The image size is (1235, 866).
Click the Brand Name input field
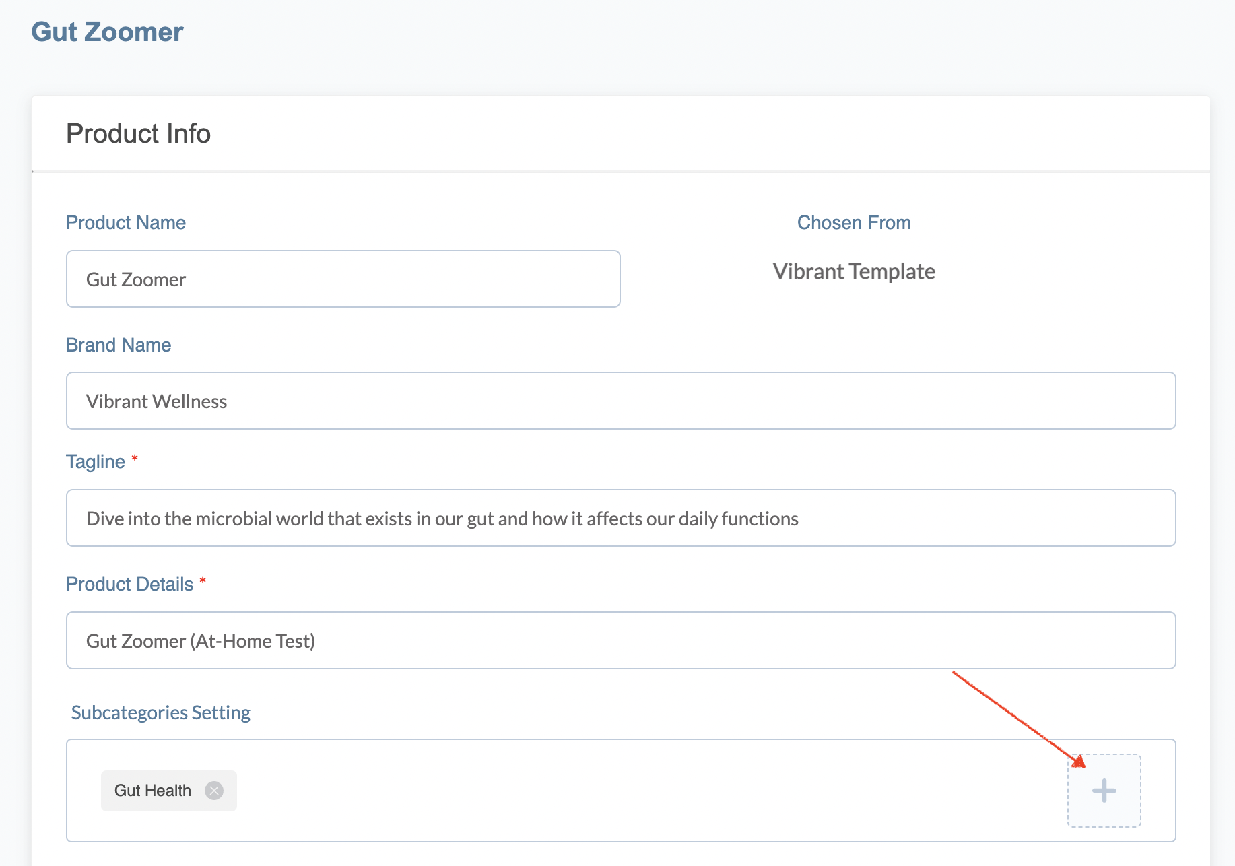click(x=621, y=401)
